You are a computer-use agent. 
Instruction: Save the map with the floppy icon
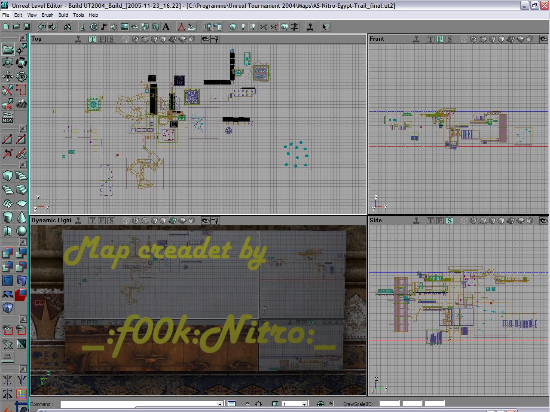26,27
